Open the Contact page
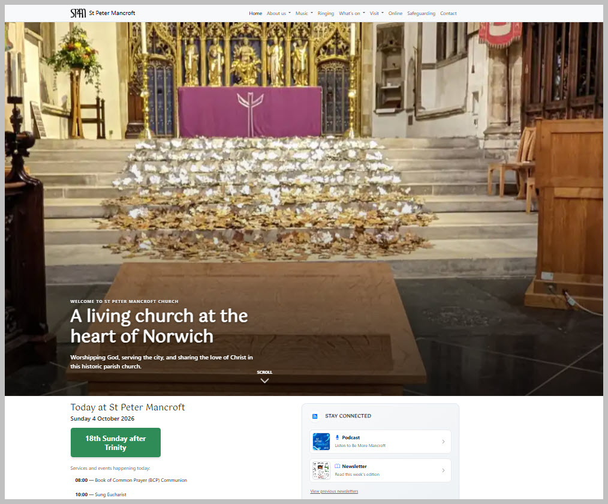 point(449,13)
